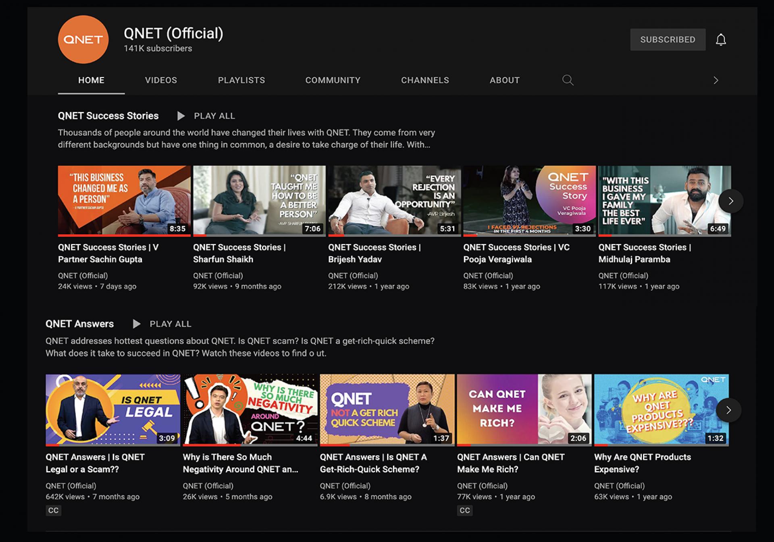This screenshot has height=542, width=774.
Task: Open the Midhulaj Paramba video thumbnail
Action: coord(664,201)
